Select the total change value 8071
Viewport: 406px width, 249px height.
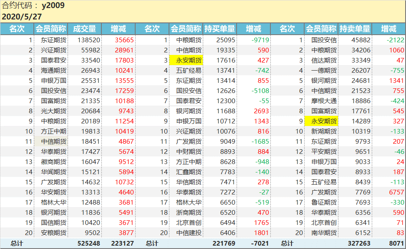[396, 244]
